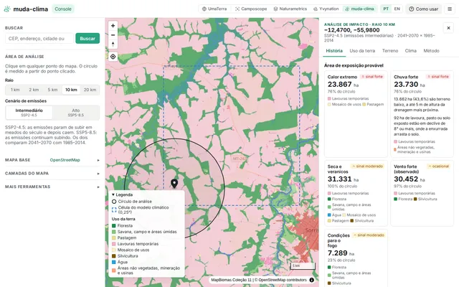Select the muda-clima site link
The width and height of the screenshot is (459, 287).
(359, 9)
